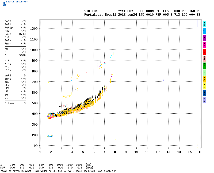Select the dark green Vx- legend swatch
This screenshot has height=173, width=214.
tap(205, 65)
